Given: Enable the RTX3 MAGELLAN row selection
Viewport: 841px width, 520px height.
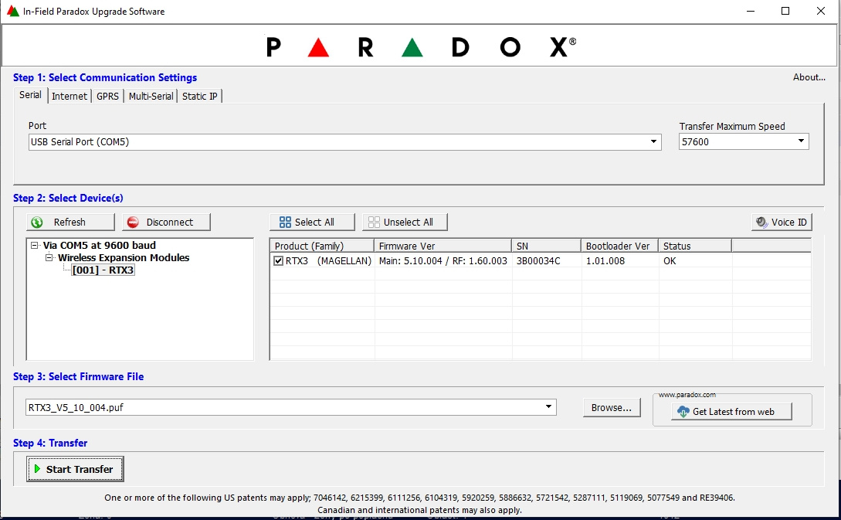Looking at the screenshot, I should 278,260.
